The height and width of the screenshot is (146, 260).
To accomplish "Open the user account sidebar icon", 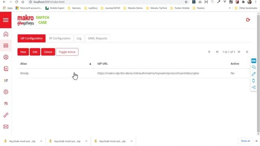I will (x=6, y=57).
